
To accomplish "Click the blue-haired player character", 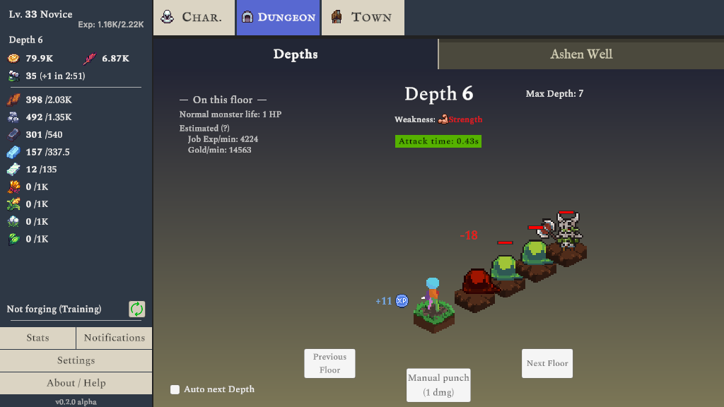I will pyautogui.click(x=432, y=295).
